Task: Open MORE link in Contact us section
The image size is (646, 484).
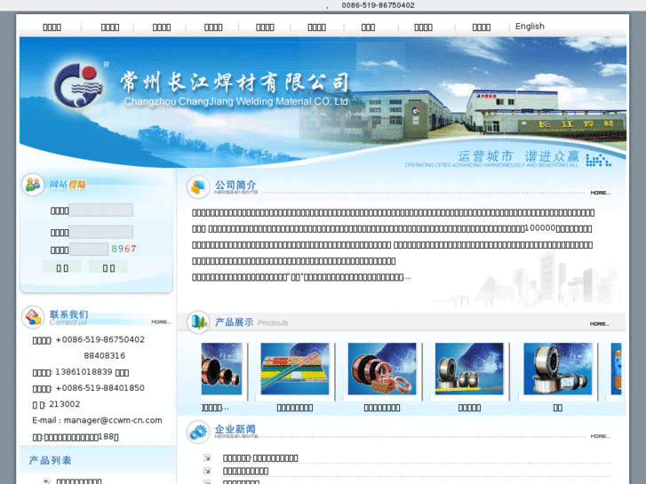Action: pyautogui.click(x=161, y=322)
